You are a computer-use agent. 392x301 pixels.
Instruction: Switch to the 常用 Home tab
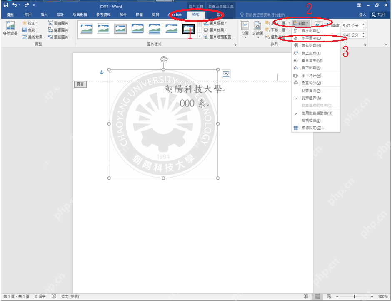pos(28,15)
